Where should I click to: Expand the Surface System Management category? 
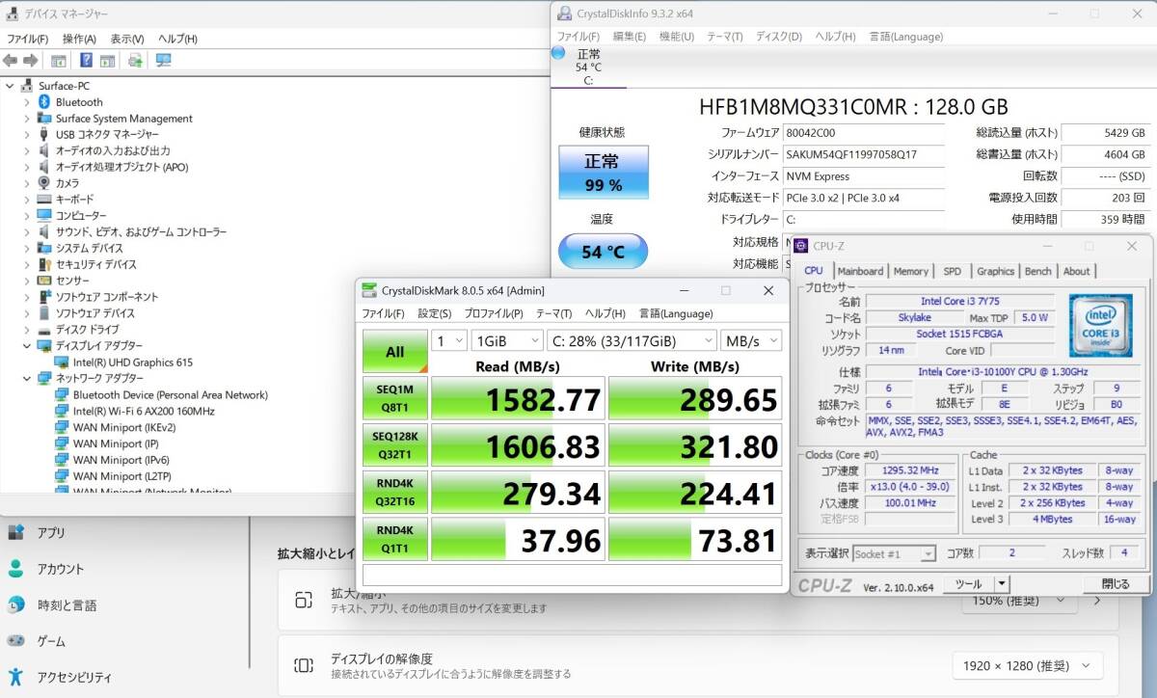(27, 119)
